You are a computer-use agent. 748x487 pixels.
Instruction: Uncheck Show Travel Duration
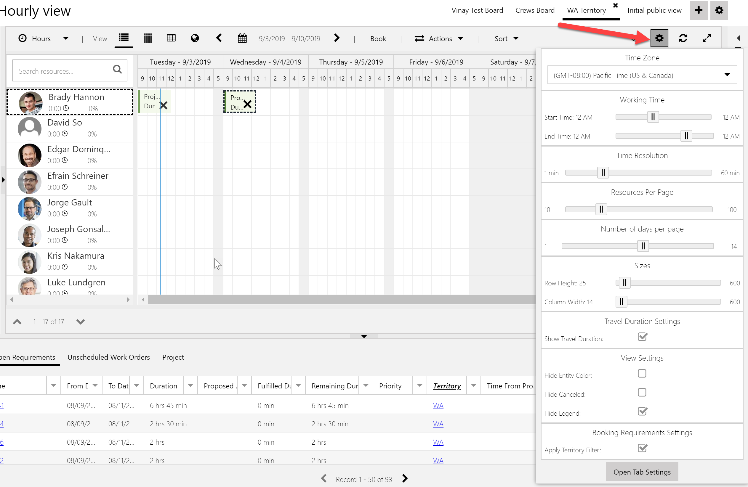[642, 337]
